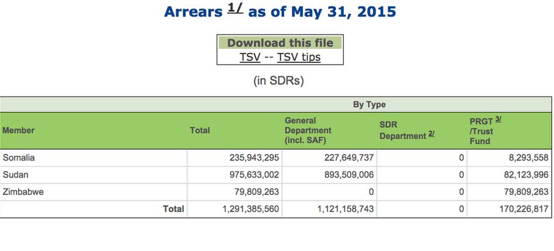Click Somalia's SDR Department value 0
Viewport: 554px width, 251px height.
click(461, 158)
